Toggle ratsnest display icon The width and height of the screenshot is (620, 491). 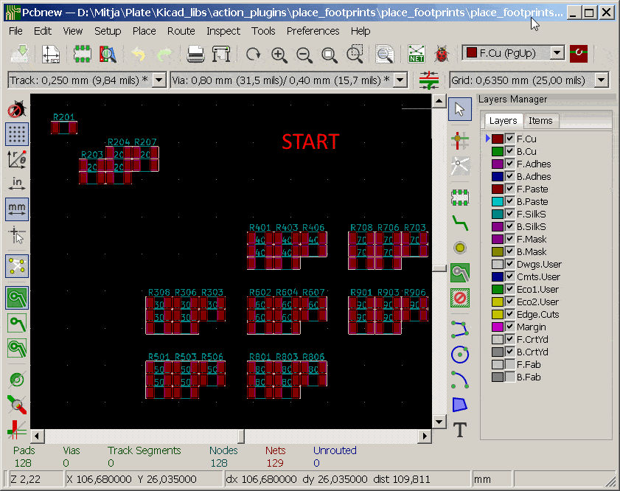(x=17, y=265)
